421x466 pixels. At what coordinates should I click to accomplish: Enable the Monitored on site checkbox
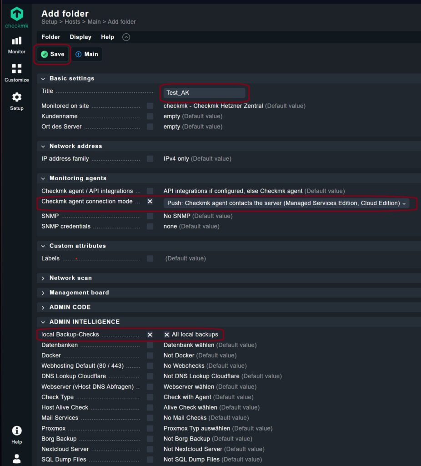click(150, 106)
